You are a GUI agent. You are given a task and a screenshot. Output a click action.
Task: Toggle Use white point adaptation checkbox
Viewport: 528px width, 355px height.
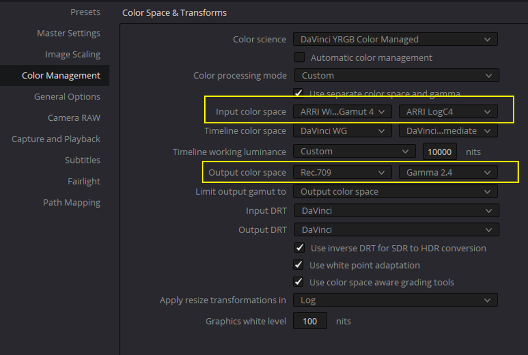298,265
